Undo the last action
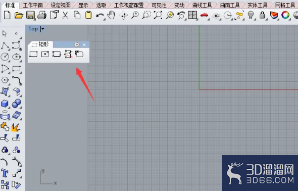 click(100, 16)
